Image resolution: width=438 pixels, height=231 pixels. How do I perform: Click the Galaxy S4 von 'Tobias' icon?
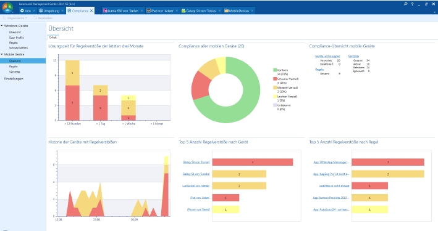[183, 10]
